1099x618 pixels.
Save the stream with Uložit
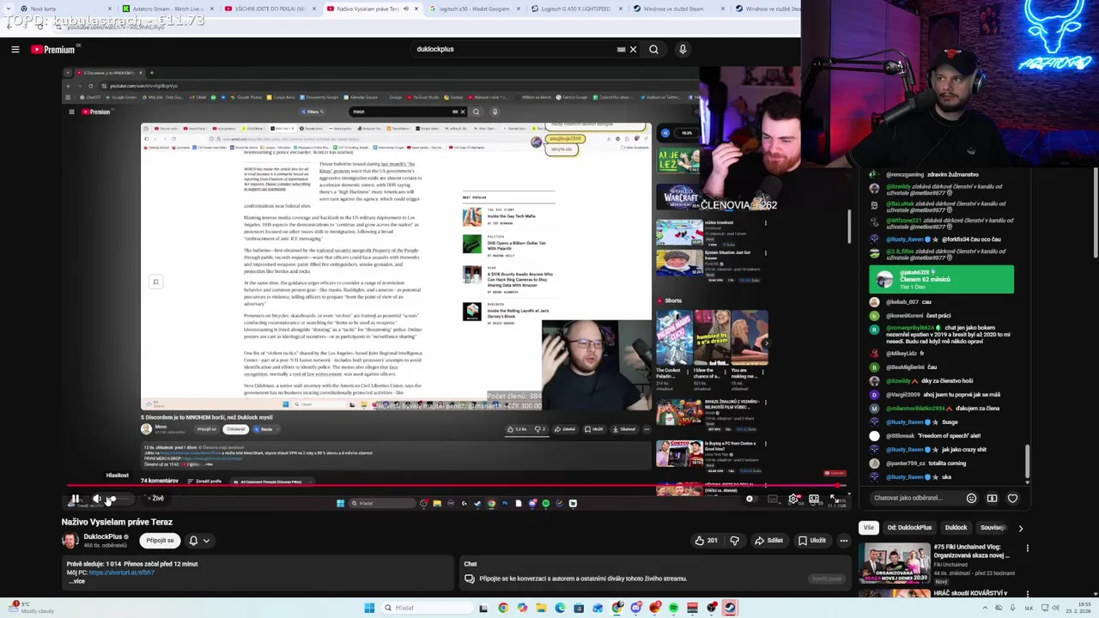click(811, 541)
